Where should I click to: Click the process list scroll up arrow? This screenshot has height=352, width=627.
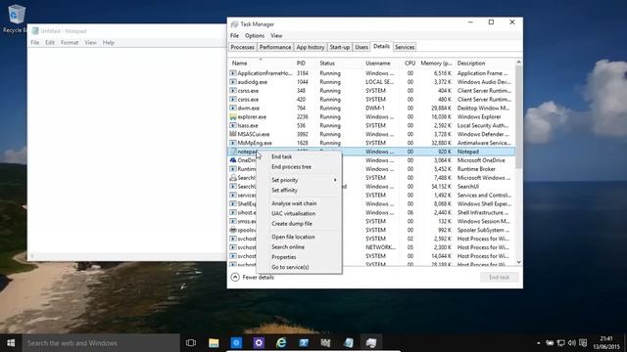point(518,63)
